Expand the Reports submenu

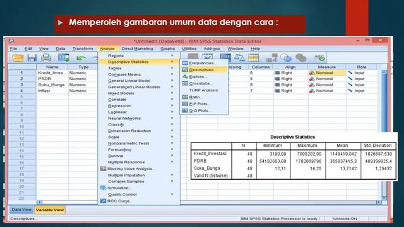coord(139,55)
